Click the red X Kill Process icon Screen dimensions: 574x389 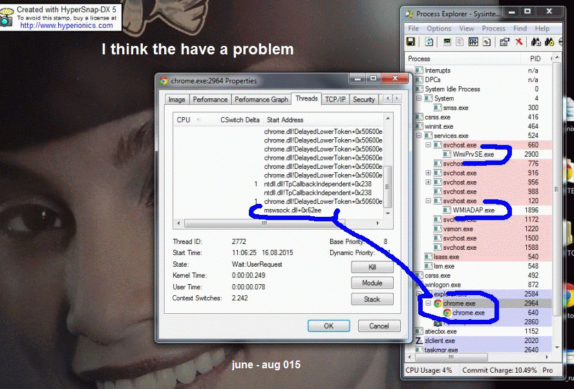518,42
